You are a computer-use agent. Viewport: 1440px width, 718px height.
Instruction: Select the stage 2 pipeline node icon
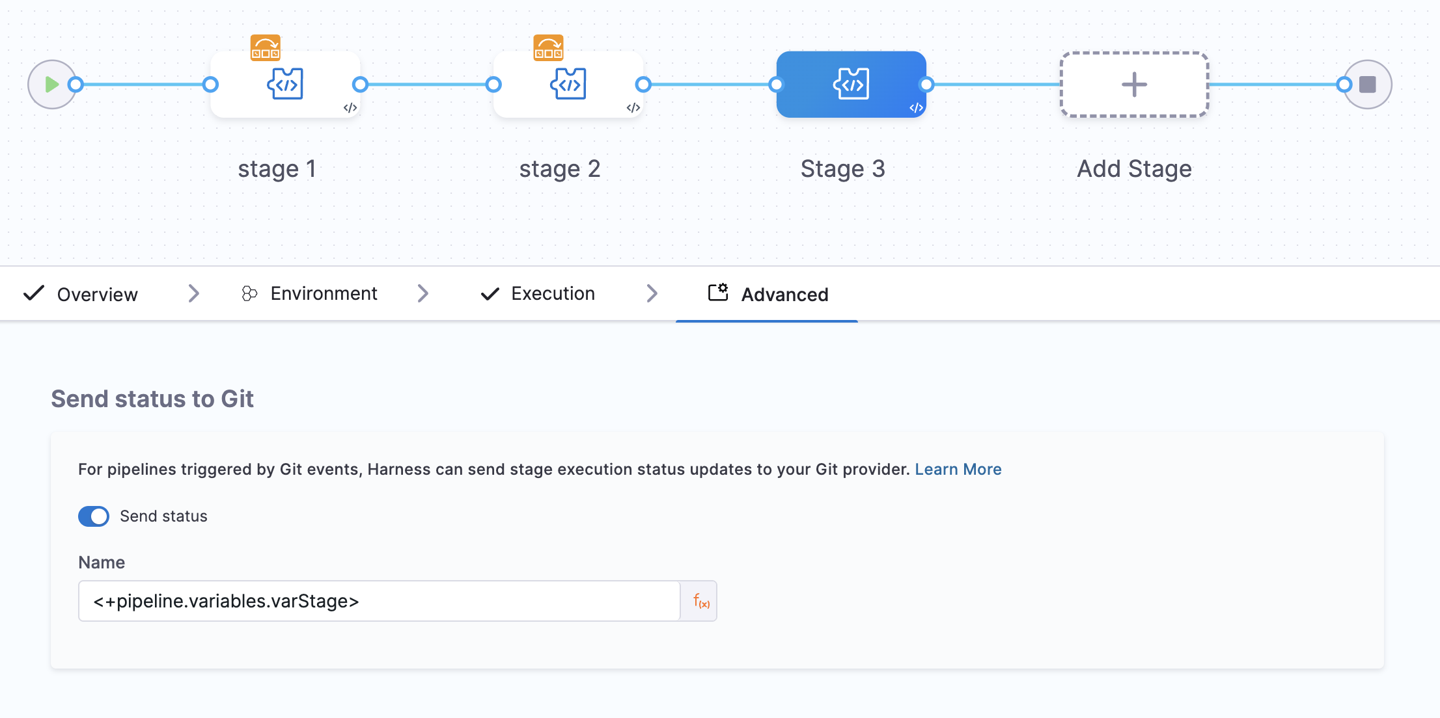pyautogui.click(x=568, y=83)
